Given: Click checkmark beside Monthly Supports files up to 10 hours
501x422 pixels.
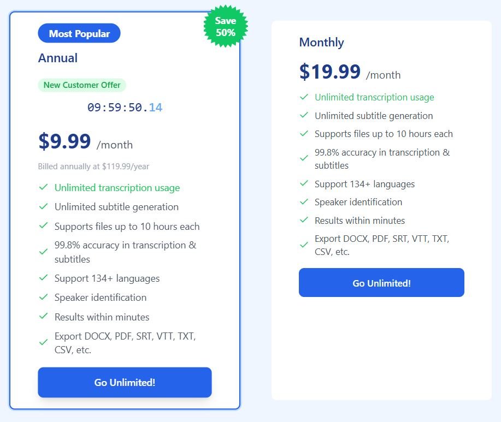Looking at the screenshot, I should point(304,133).
